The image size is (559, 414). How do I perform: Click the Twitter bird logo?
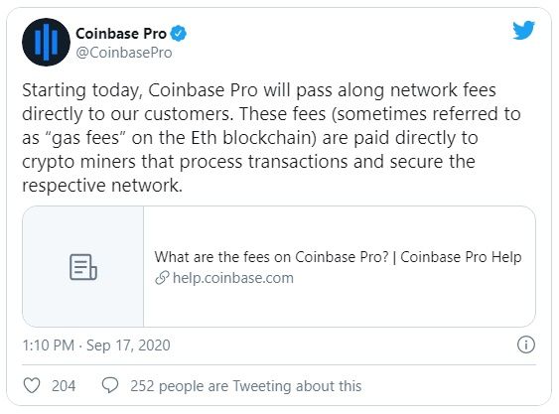click(523, 30)
